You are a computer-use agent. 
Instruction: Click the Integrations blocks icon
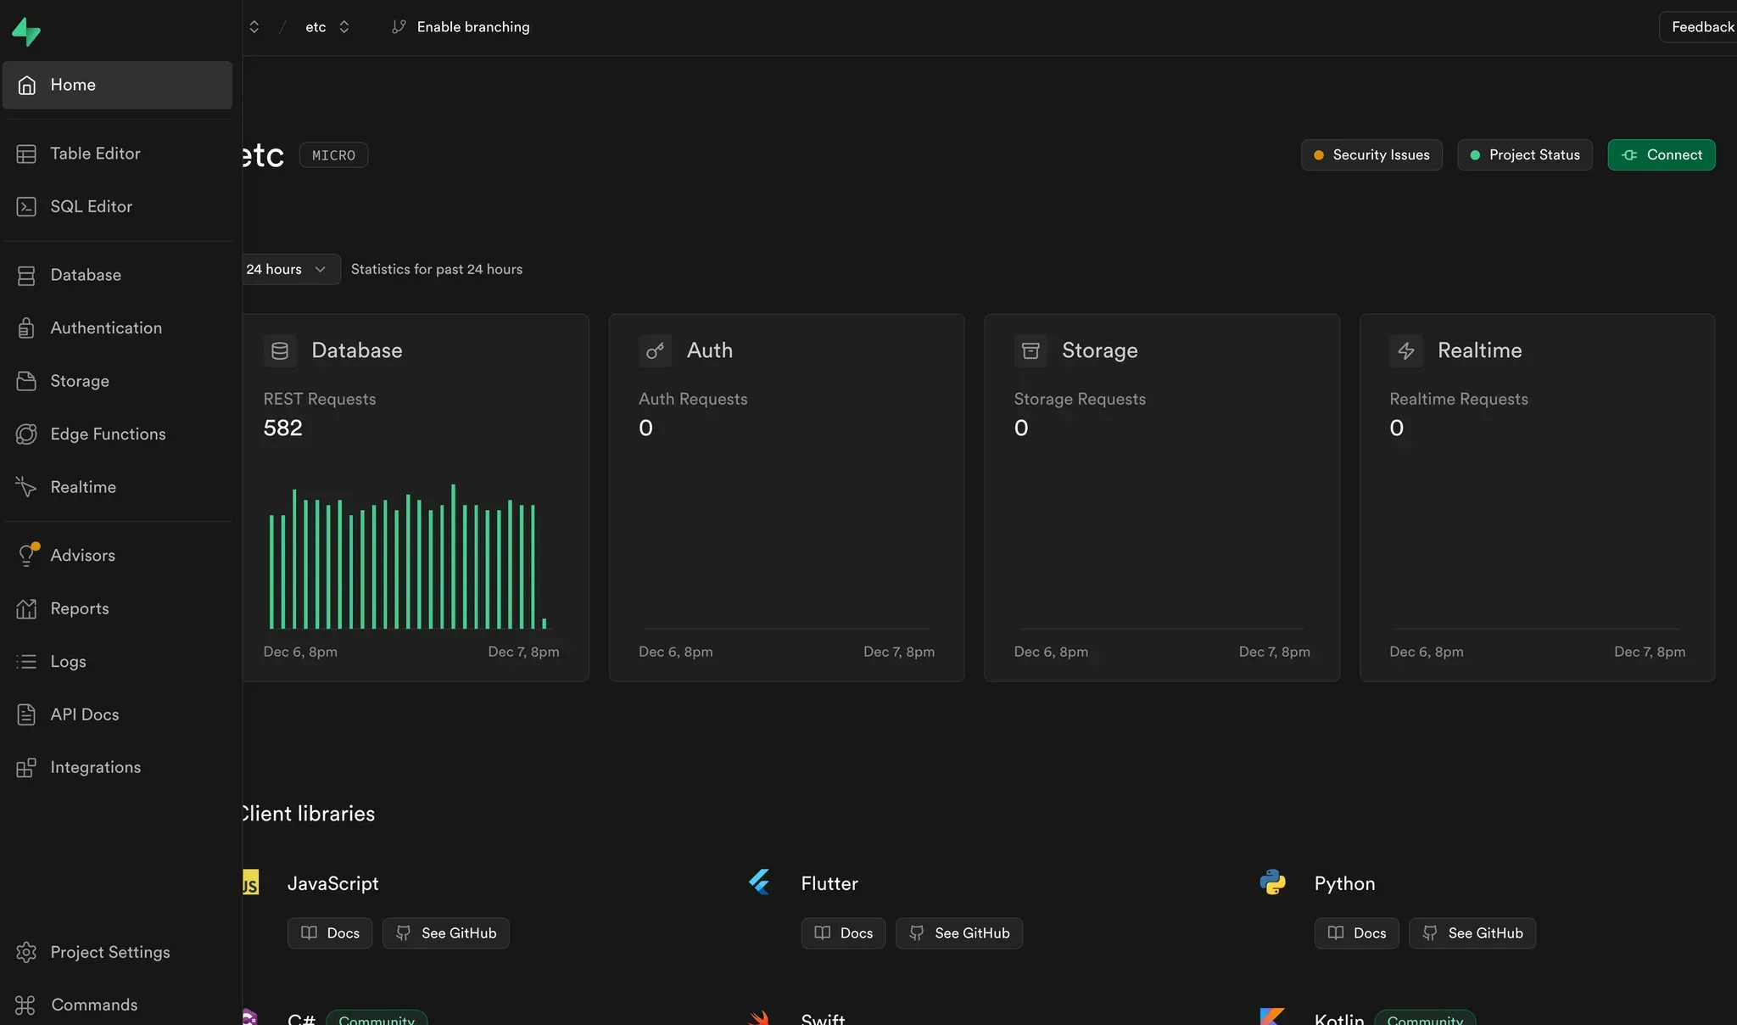(26, 767)
